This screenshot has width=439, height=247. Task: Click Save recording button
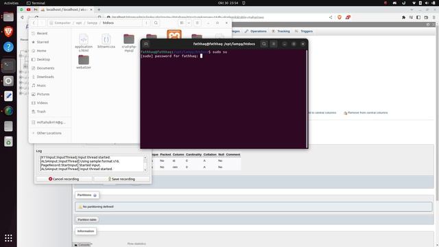[121, 179]
